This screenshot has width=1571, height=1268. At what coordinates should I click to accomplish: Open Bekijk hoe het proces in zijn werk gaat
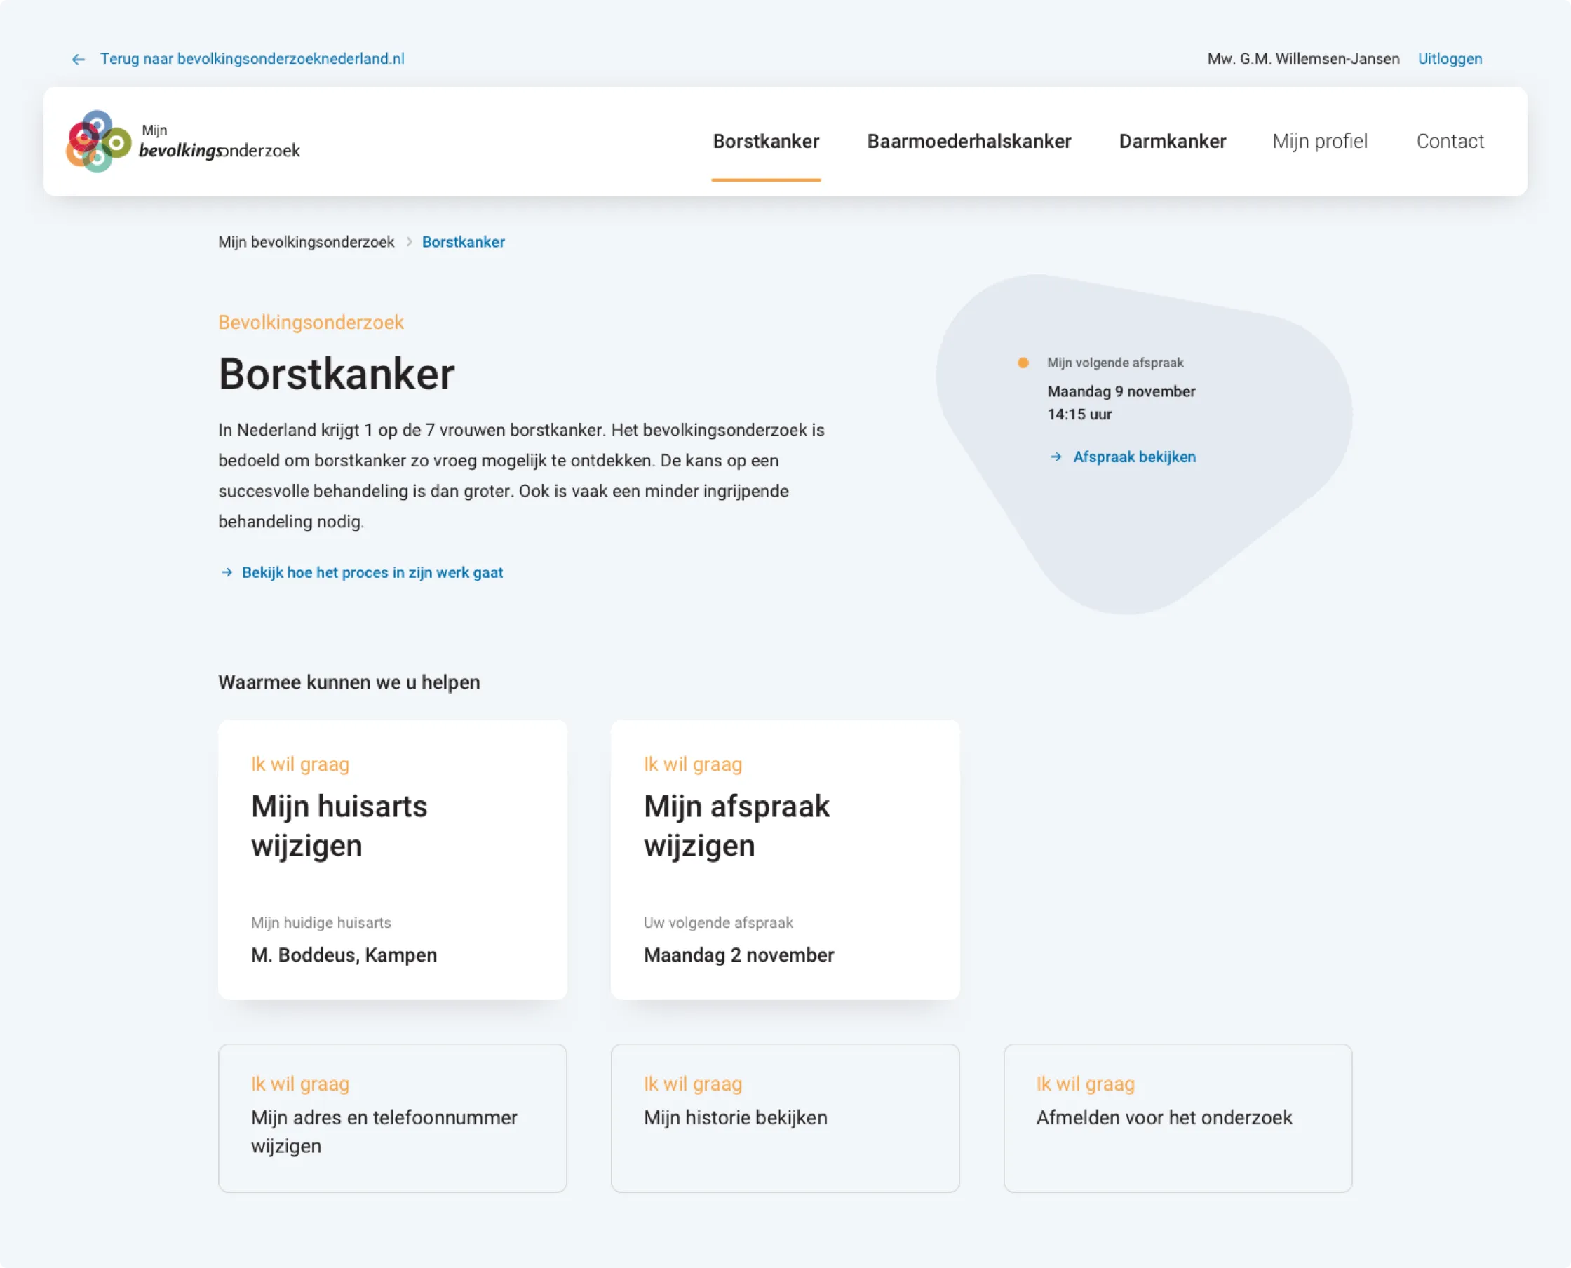point(372,573)
